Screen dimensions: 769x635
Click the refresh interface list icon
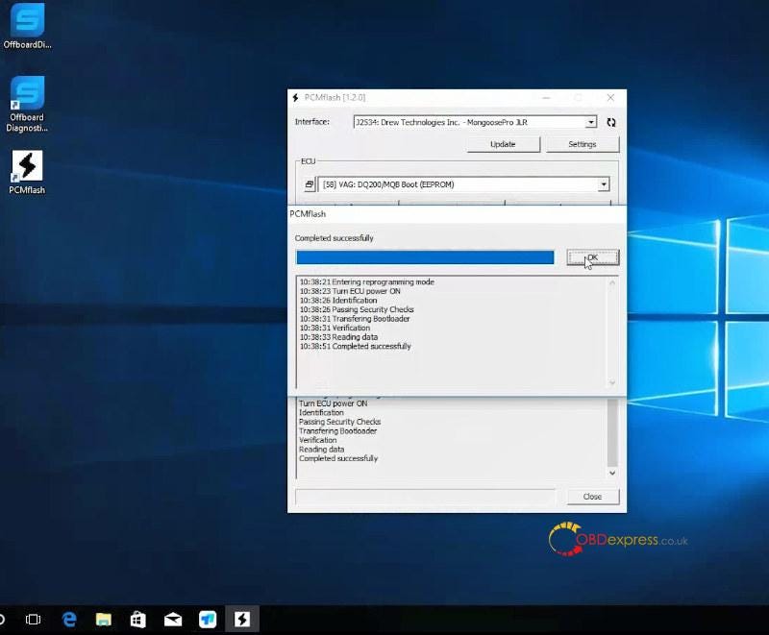pos(610,123)
